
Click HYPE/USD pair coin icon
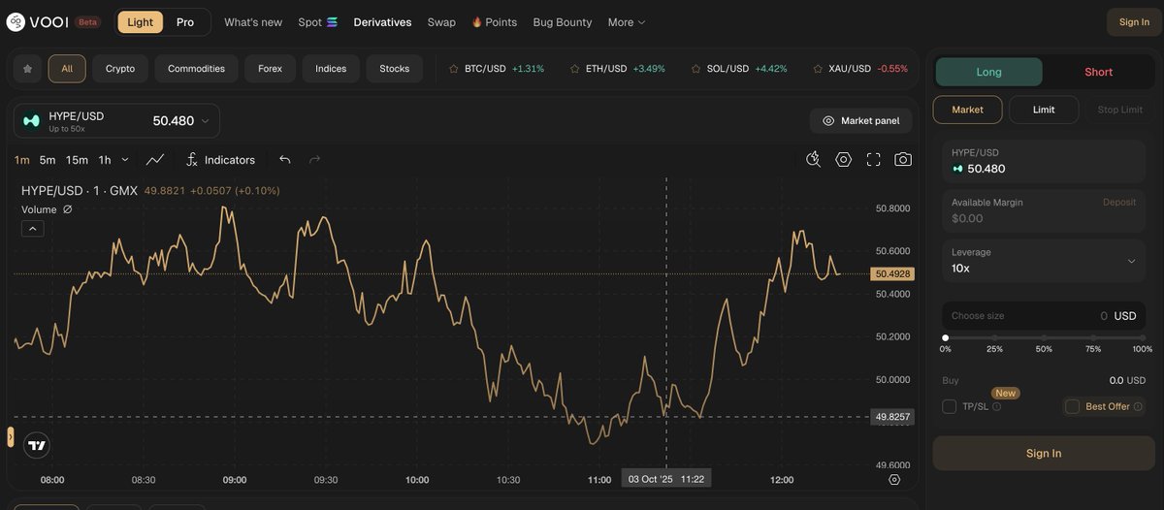(32, 121)
